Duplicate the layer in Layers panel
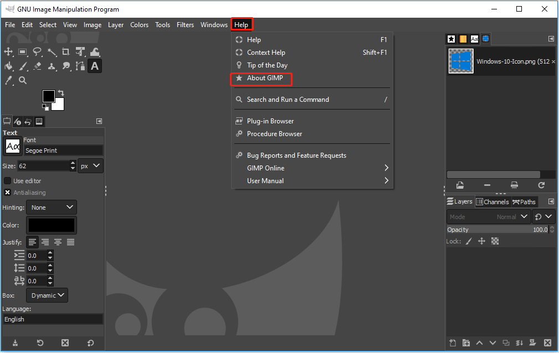 click(506, 342)
